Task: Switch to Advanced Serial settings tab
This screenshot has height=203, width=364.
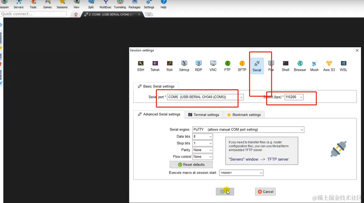Action: (159, 114)
